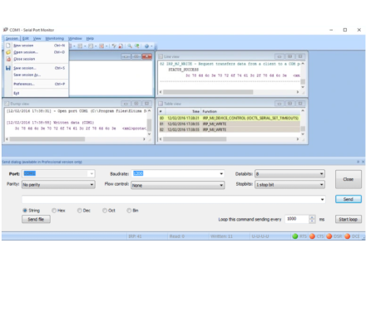Viewport: 366px width, 311px height.
Task: Select the Dec radio button
Action: [80, 211]
